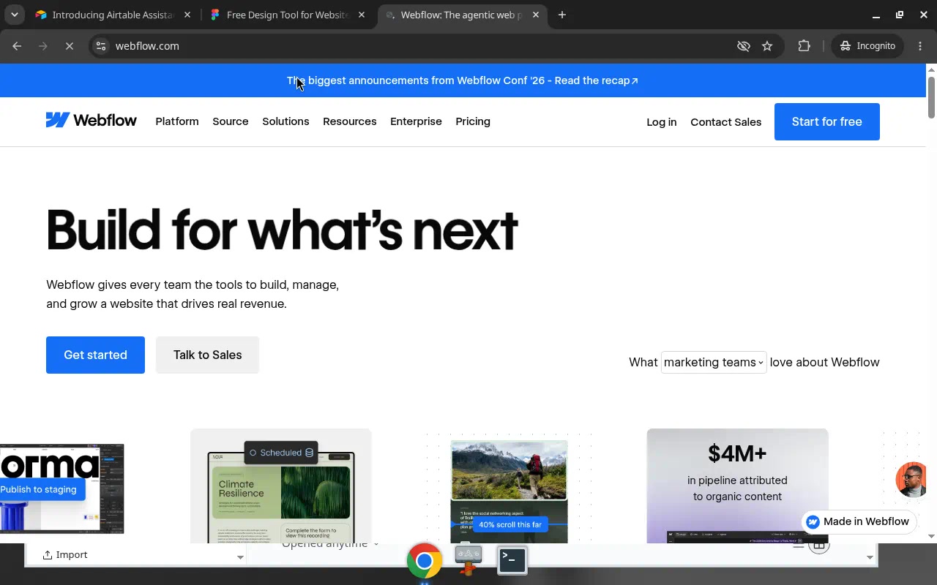Click the Contact Sales link
937x585 pixels.
[726, 122]
